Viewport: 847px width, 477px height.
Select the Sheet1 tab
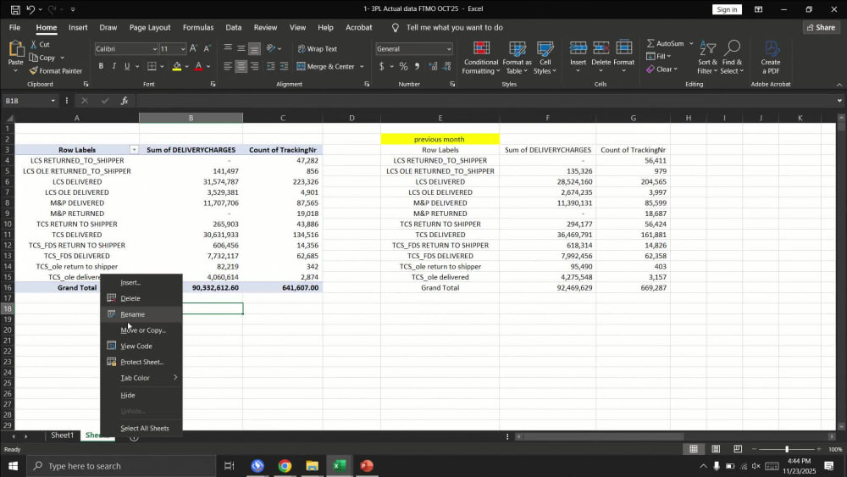pos(62,435)
